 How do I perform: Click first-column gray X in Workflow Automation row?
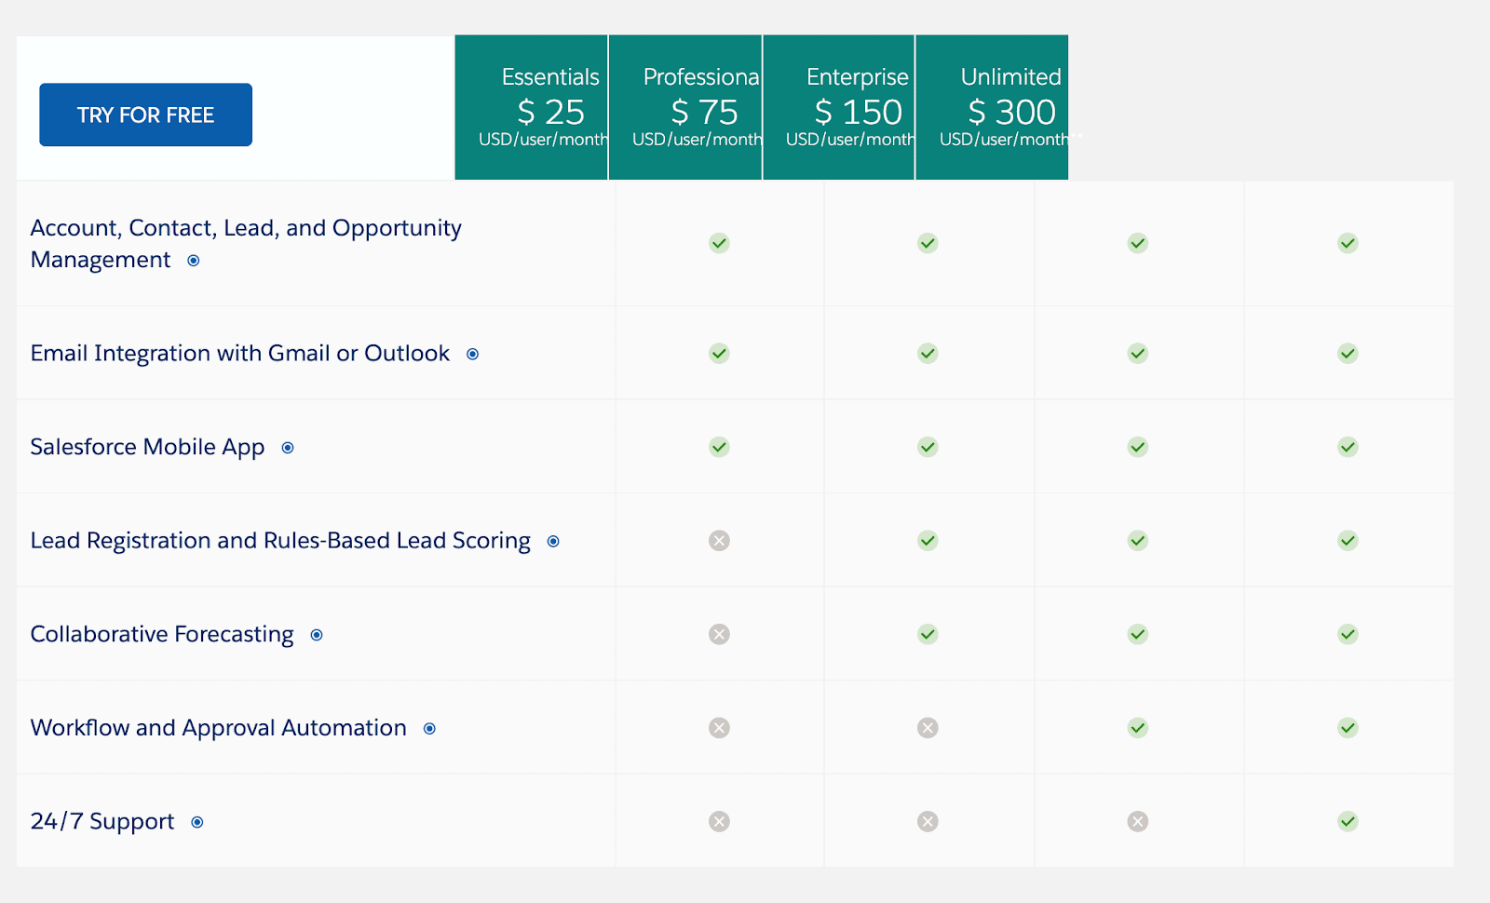coord(719,727)
